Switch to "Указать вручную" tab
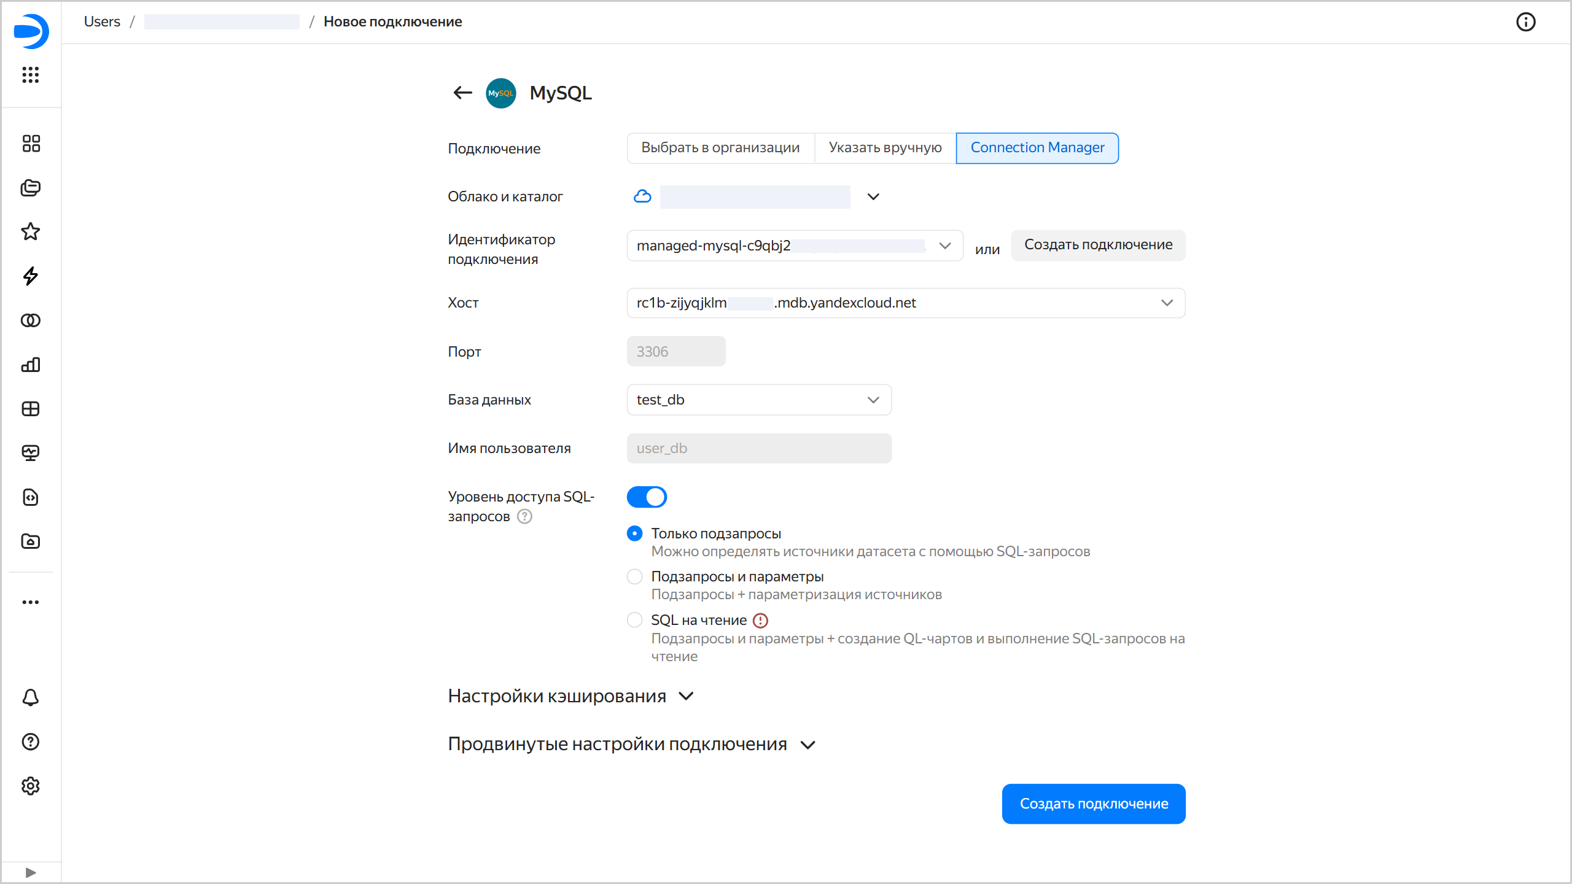 pos(885,148)
